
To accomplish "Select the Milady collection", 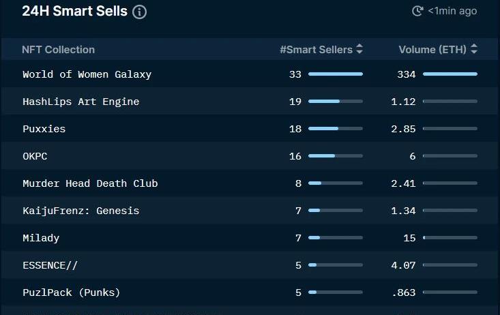I will pyautogui.click(x=41, y=238).
